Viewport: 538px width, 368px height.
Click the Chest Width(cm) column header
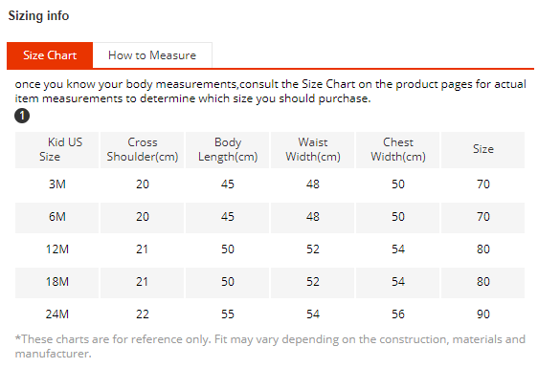398,150
